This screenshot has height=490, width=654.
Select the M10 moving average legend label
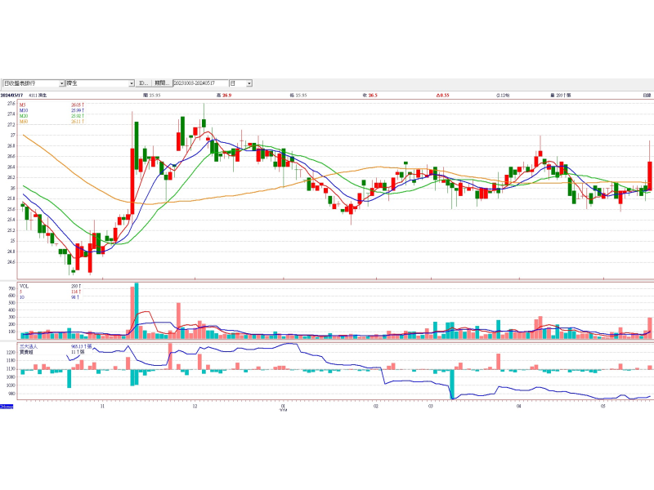[25, 110]
